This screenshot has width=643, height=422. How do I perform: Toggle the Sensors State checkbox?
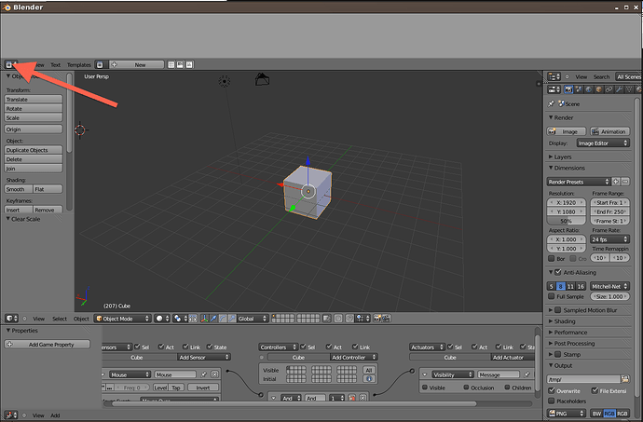point(210,347)
